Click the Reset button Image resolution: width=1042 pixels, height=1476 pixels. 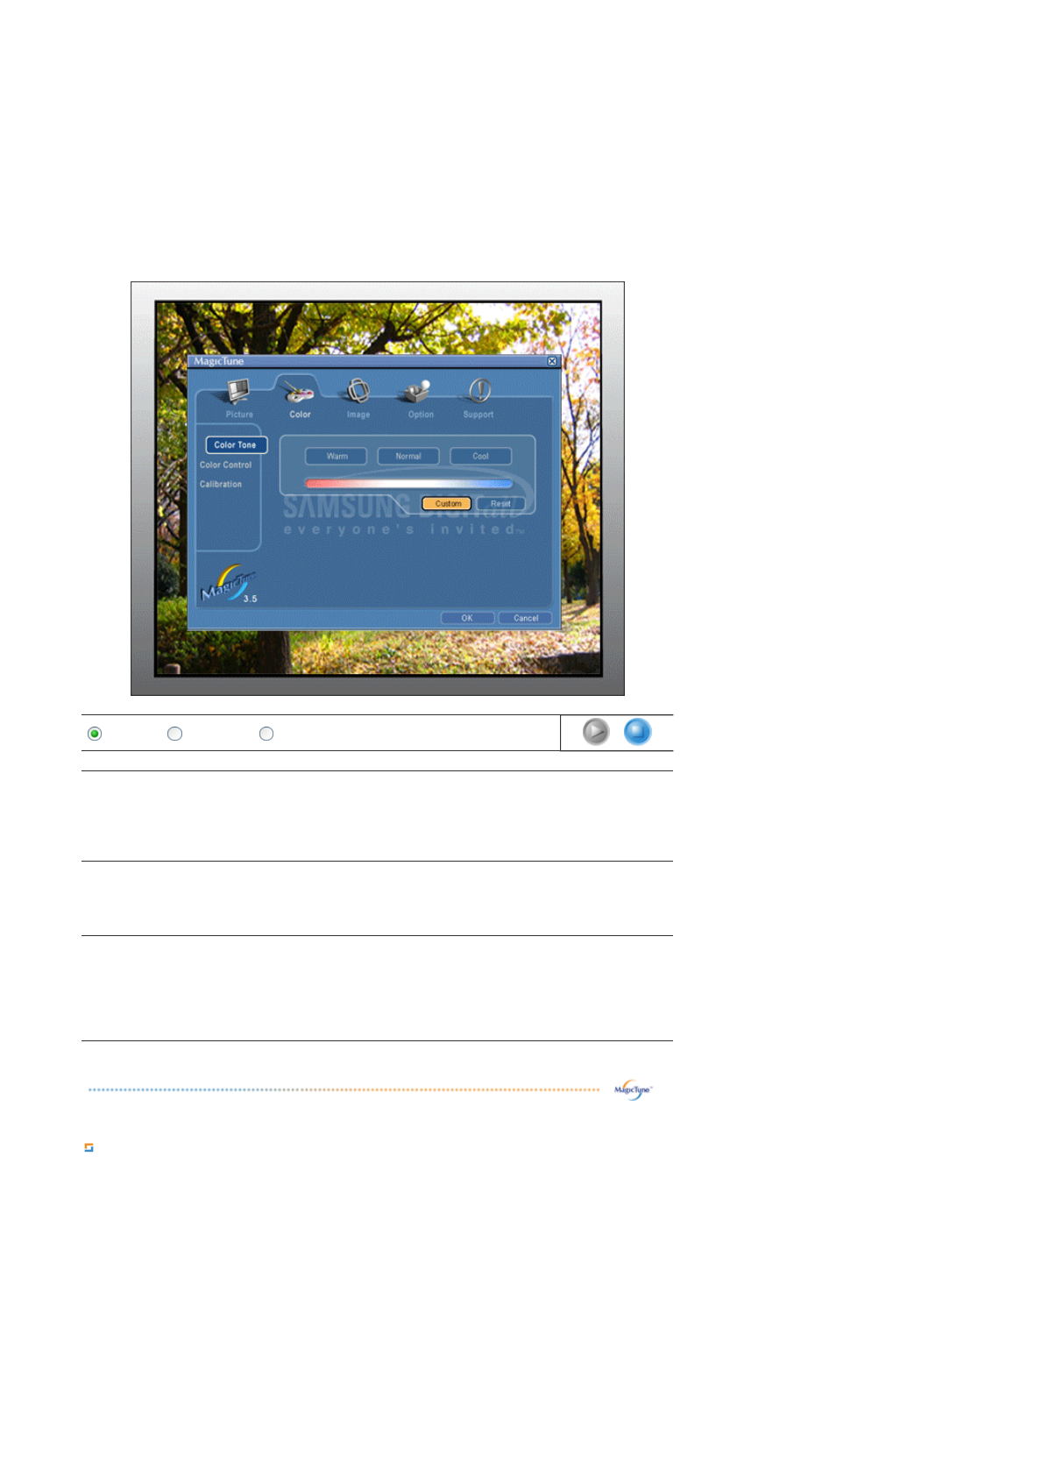coord(500,504)
